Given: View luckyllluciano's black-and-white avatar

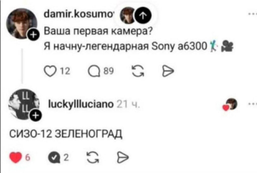Looking at the screenshot, I should tap(24, 104).
